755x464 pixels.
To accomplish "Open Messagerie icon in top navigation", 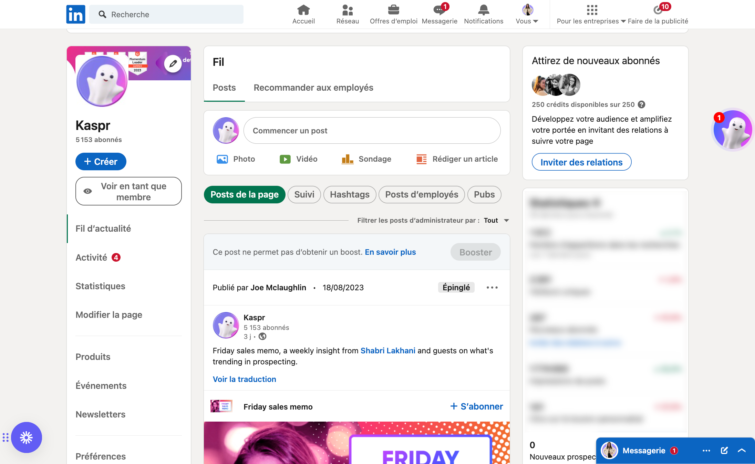I will point(439,10).
